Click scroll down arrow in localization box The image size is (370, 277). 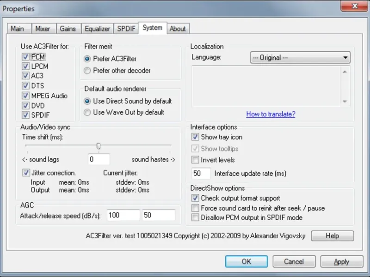[345, 102]
